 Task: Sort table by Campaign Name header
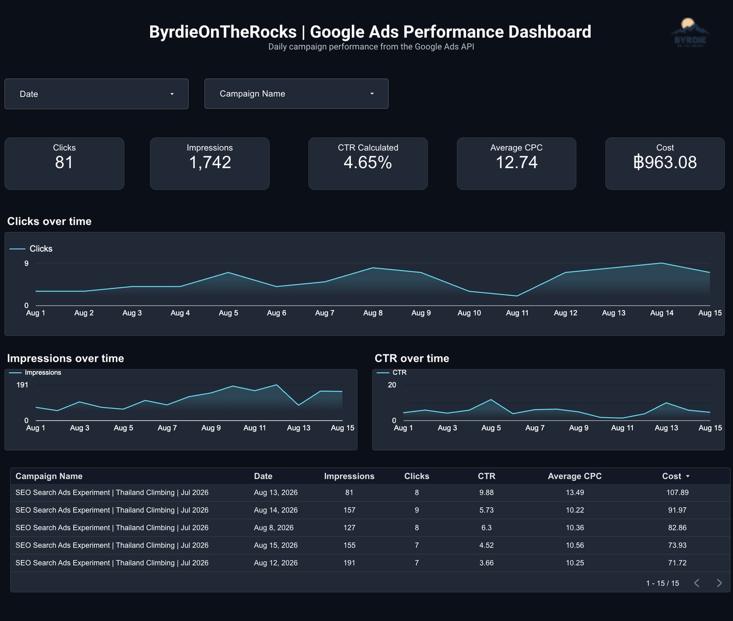(x=49, y=476)
